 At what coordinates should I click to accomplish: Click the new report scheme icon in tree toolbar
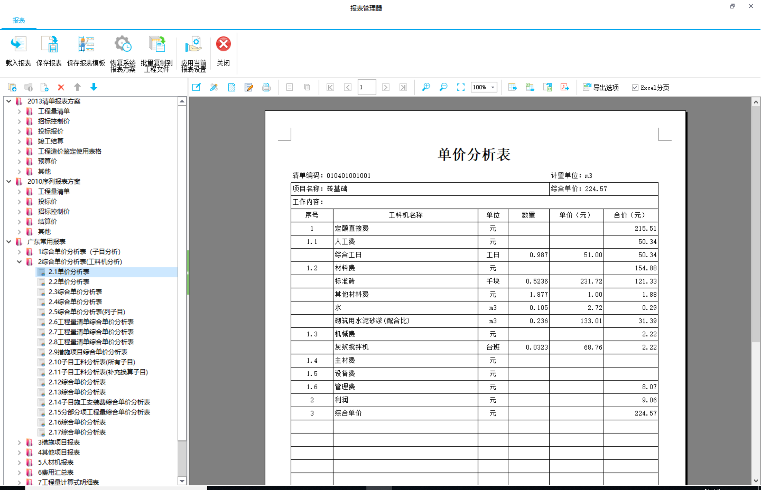(12, 87)
